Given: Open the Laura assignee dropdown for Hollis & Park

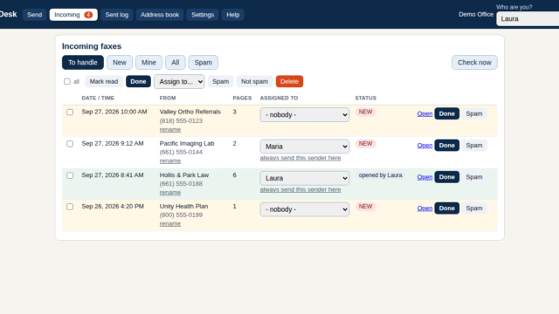Looking at the screenshot, I should pyautogui.click(x=305, y=178).
